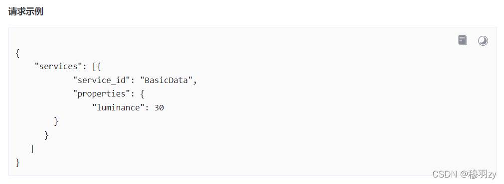Click the opening brace after "properties":

pyautogui.click(x=143, y=94)
